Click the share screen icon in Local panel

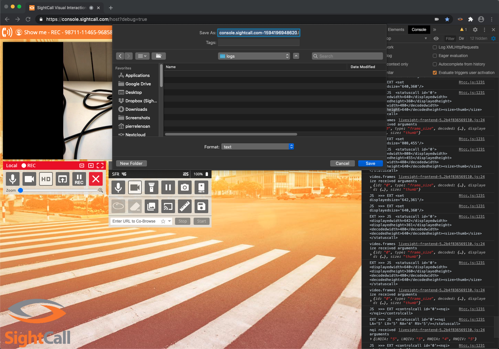[63, 179]
